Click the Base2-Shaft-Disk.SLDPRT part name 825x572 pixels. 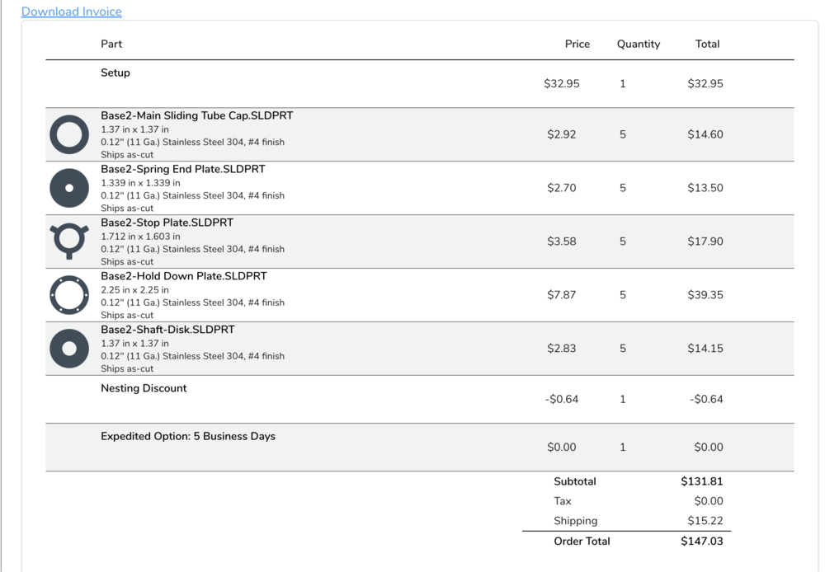[167, 330]
